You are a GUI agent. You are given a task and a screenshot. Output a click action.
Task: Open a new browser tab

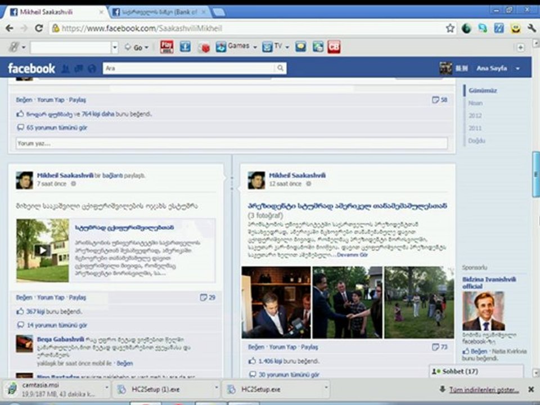219,12
